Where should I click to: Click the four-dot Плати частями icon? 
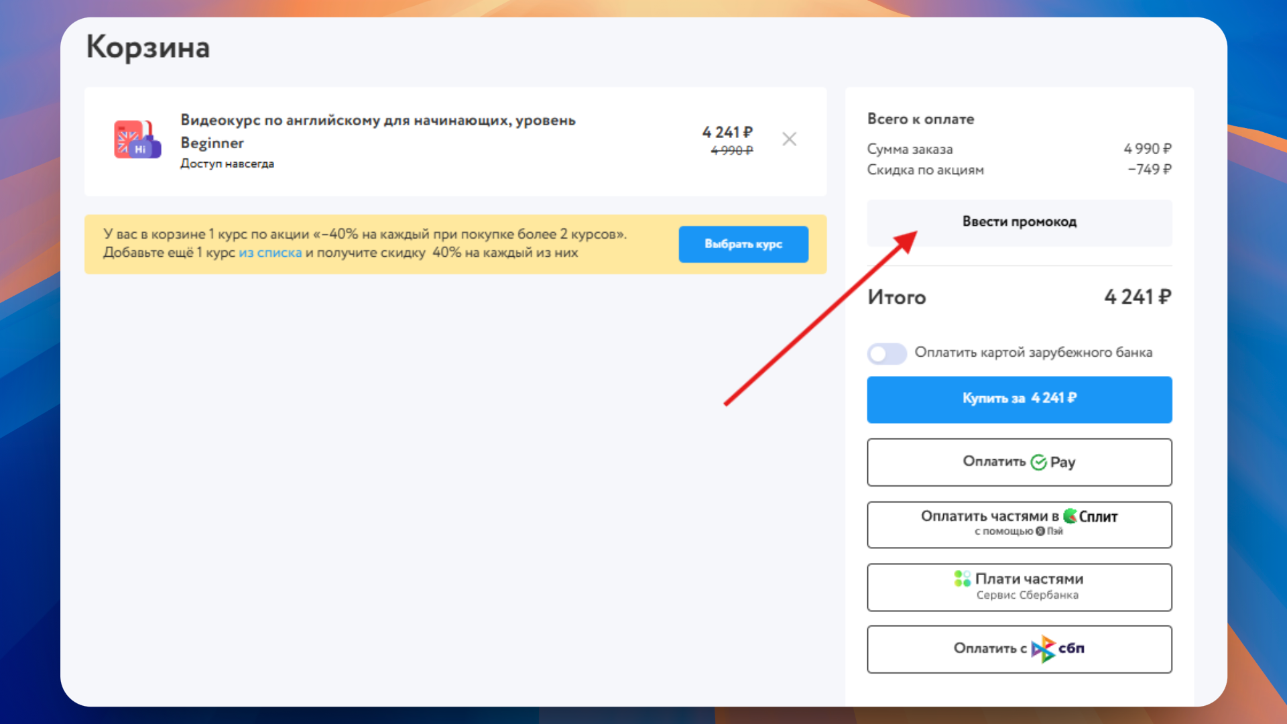pos(962,578)
